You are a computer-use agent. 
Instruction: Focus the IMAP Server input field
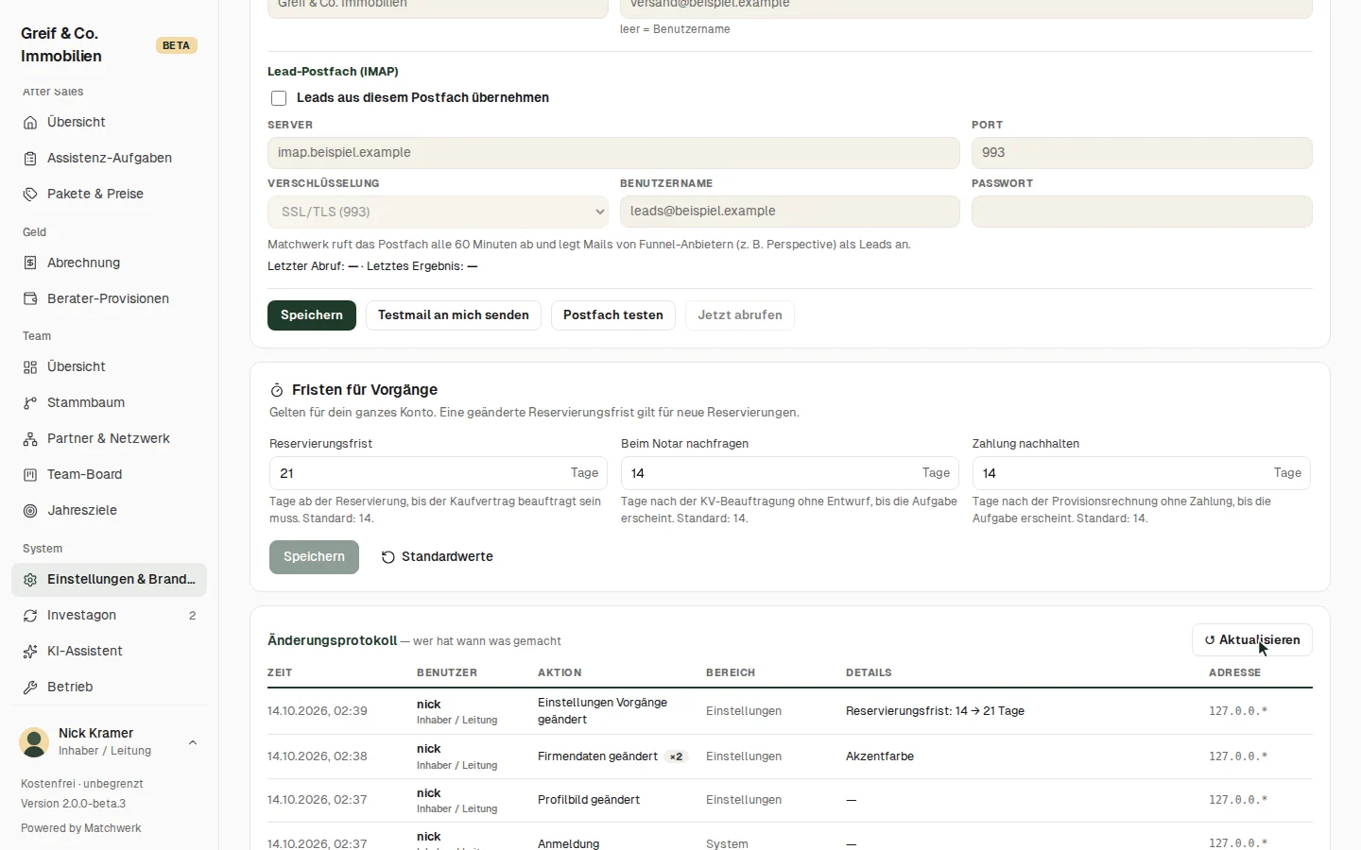coord(613,153)
